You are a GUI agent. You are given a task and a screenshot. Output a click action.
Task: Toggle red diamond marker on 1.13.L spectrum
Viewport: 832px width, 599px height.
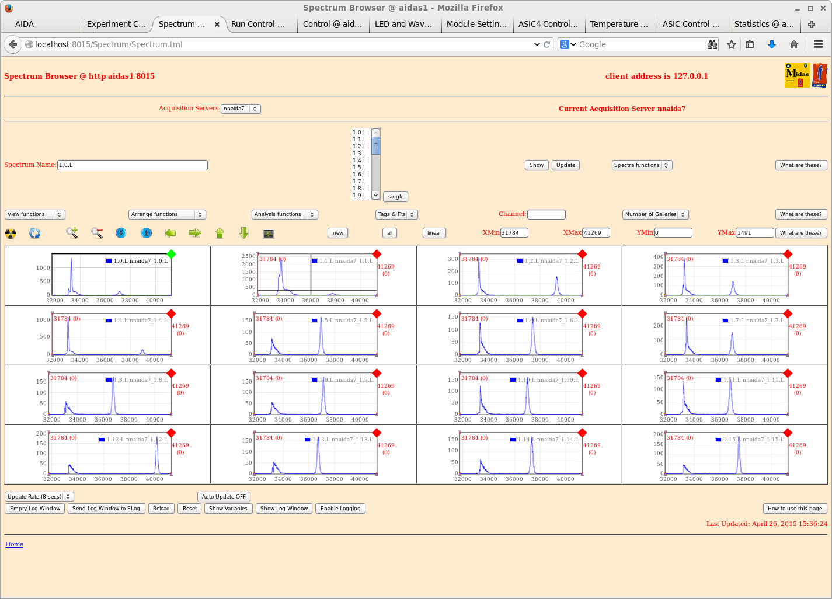pos(377,433)
